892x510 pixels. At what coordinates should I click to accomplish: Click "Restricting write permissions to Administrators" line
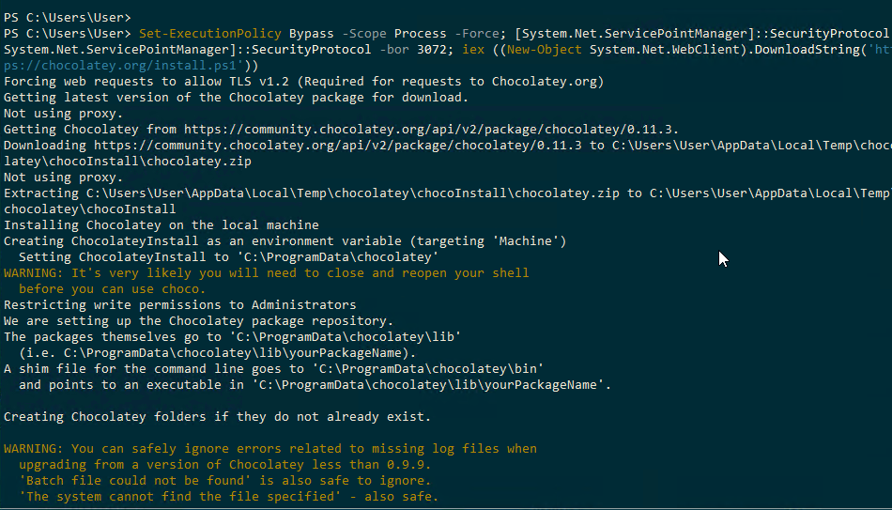coord(179,305)
